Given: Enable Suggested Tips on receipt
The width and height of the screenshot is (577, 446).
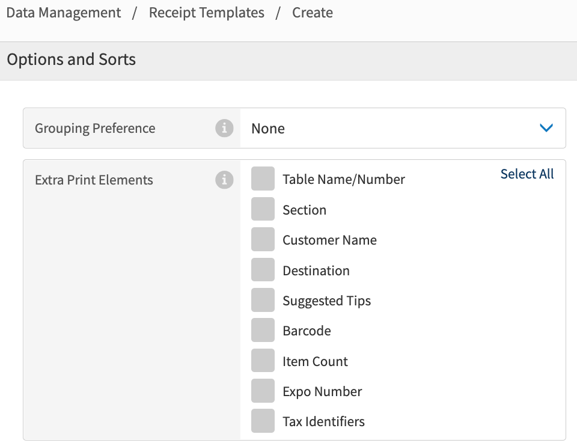Looking at the screenshot, I should tap(263, 300).
